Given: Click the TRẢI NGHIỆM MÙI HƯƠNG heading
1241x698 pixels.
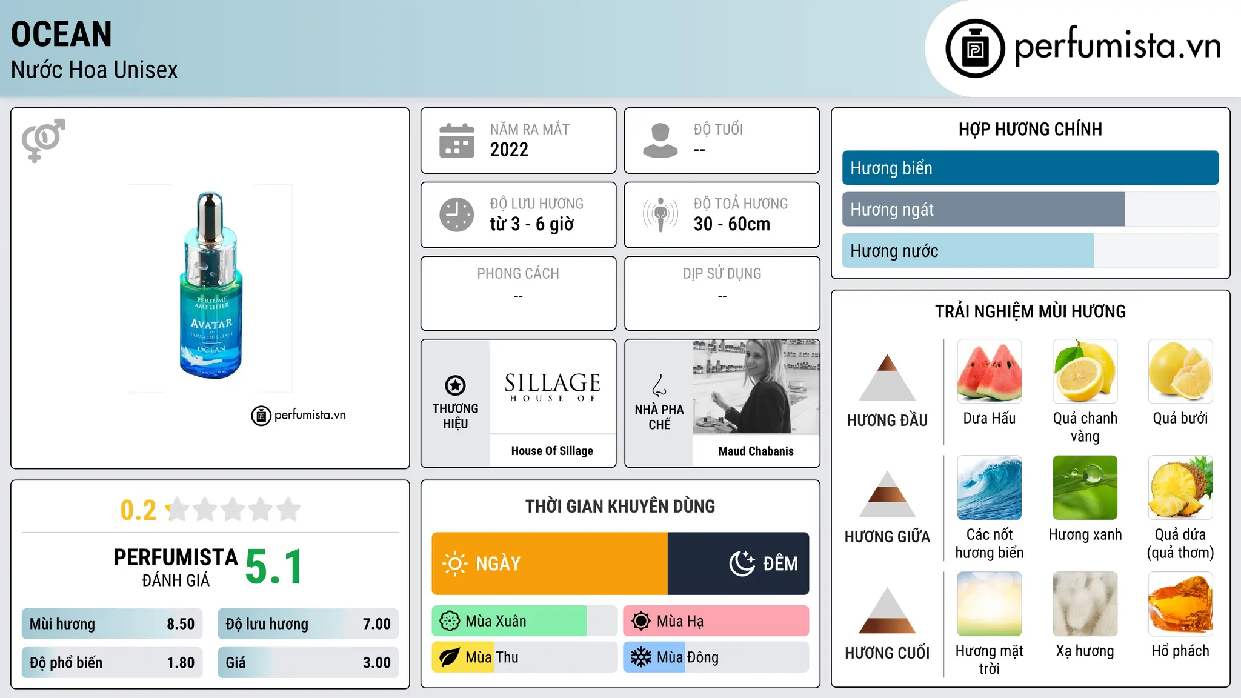Looking at the screenshot, I should click(1030, 311).
